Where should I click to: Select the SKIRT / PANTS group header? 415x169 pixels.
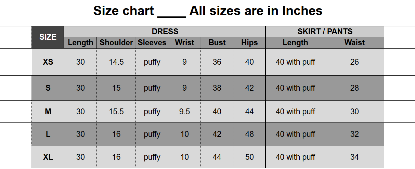pos(325,31)
